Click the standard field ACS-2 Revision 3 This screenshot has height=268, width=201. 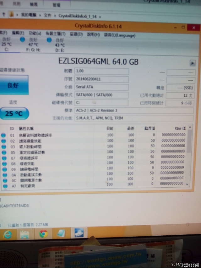[x=134, y=110]
